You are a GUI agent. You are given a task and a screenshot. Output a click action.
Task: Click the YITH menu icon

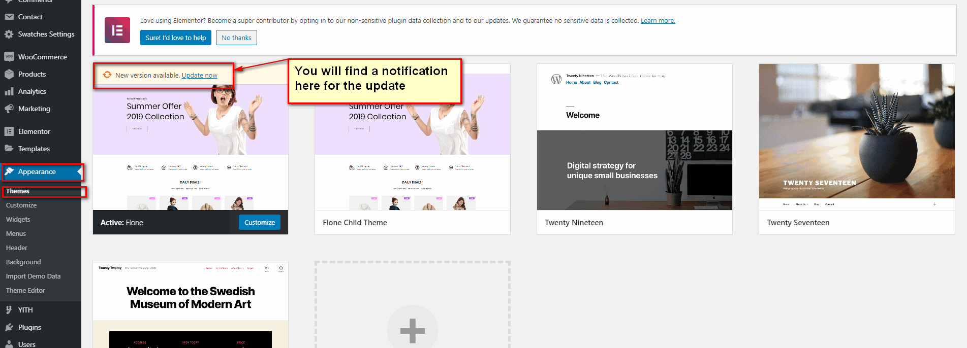coord(9,310)
